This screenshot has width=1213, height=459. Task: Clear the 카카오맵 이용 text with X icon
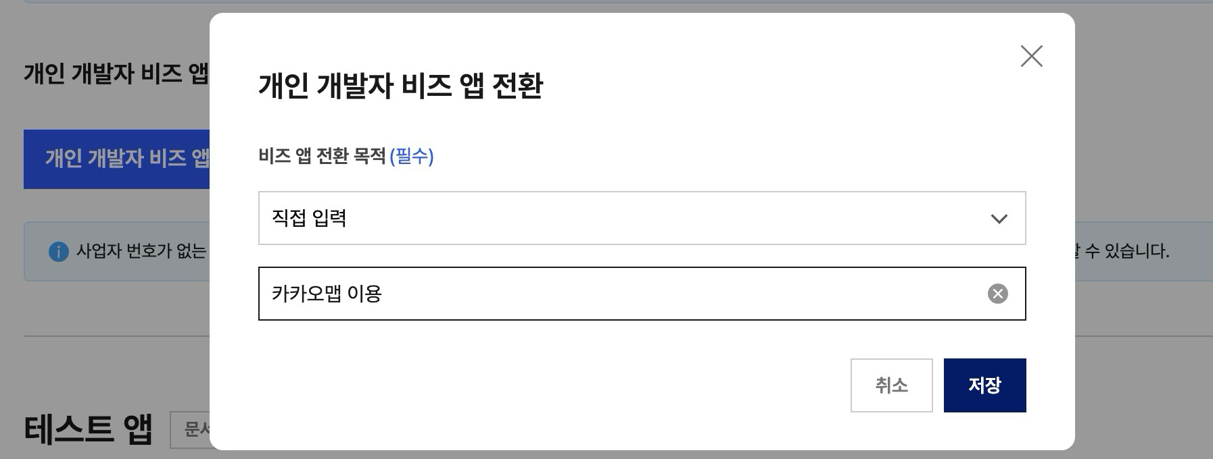pos(997,294)
